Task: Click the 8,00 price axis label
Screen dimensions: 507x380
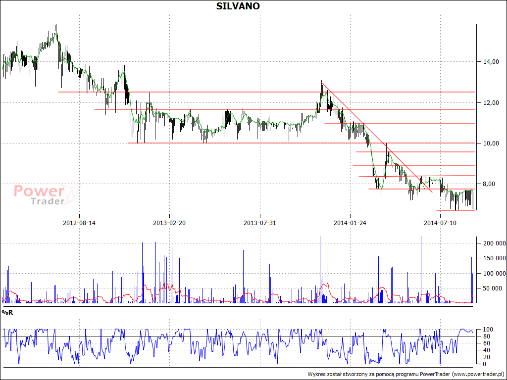Action: click(489, 184)
